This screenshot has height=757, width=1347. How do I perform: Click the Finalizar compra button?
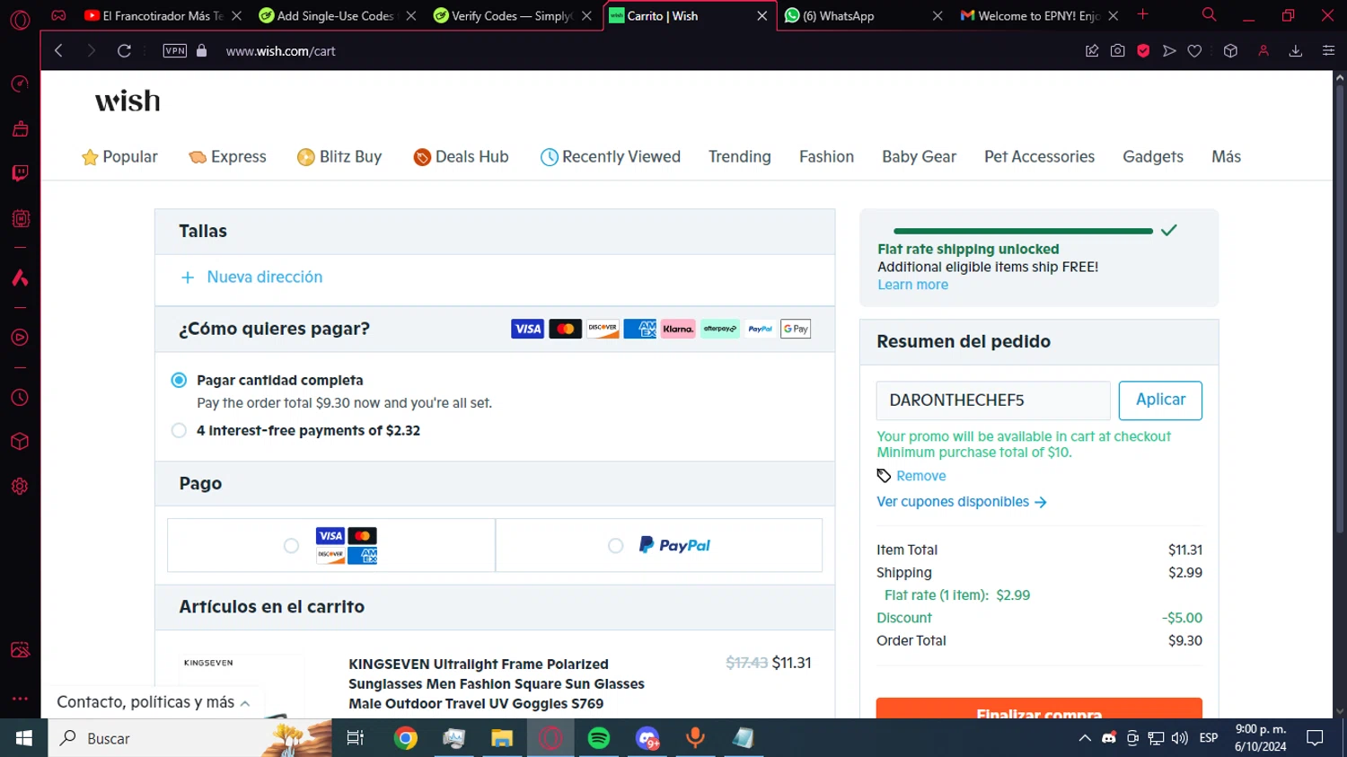pos(1039,709)
